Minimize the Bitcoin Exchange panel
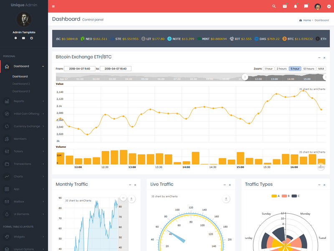The width and height of the screenshot is (334, 251). click(x=319, y=58)
